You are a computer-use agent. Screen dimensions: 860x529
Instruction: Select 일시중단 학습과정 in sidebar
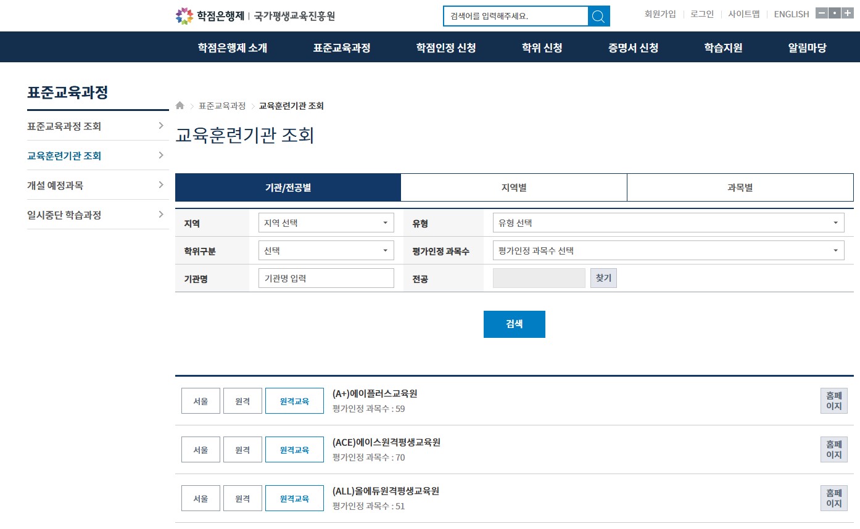tap(64, 215)
